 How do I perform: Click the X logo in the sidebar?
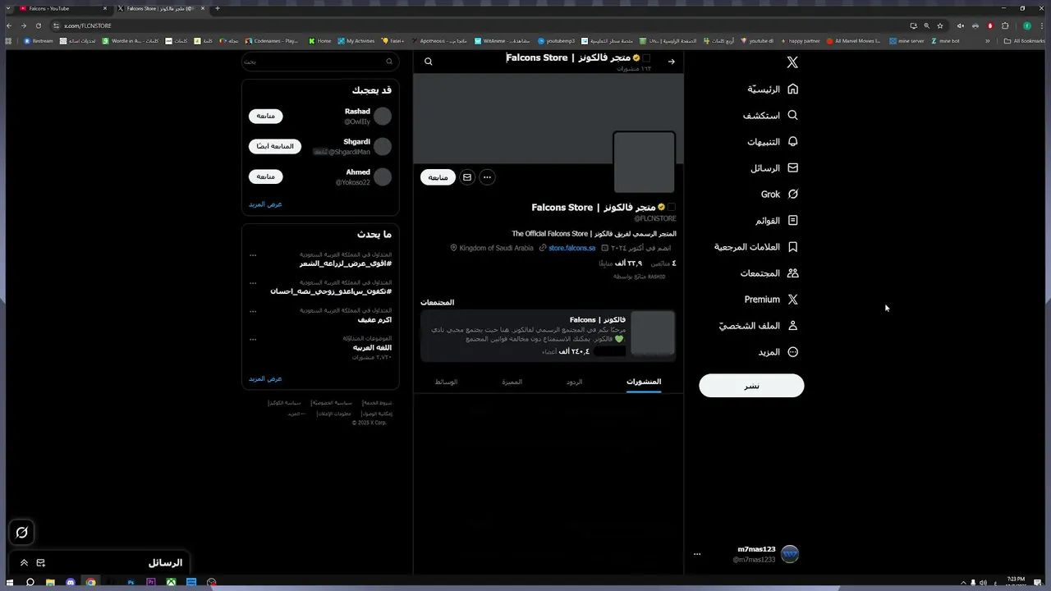792,62
